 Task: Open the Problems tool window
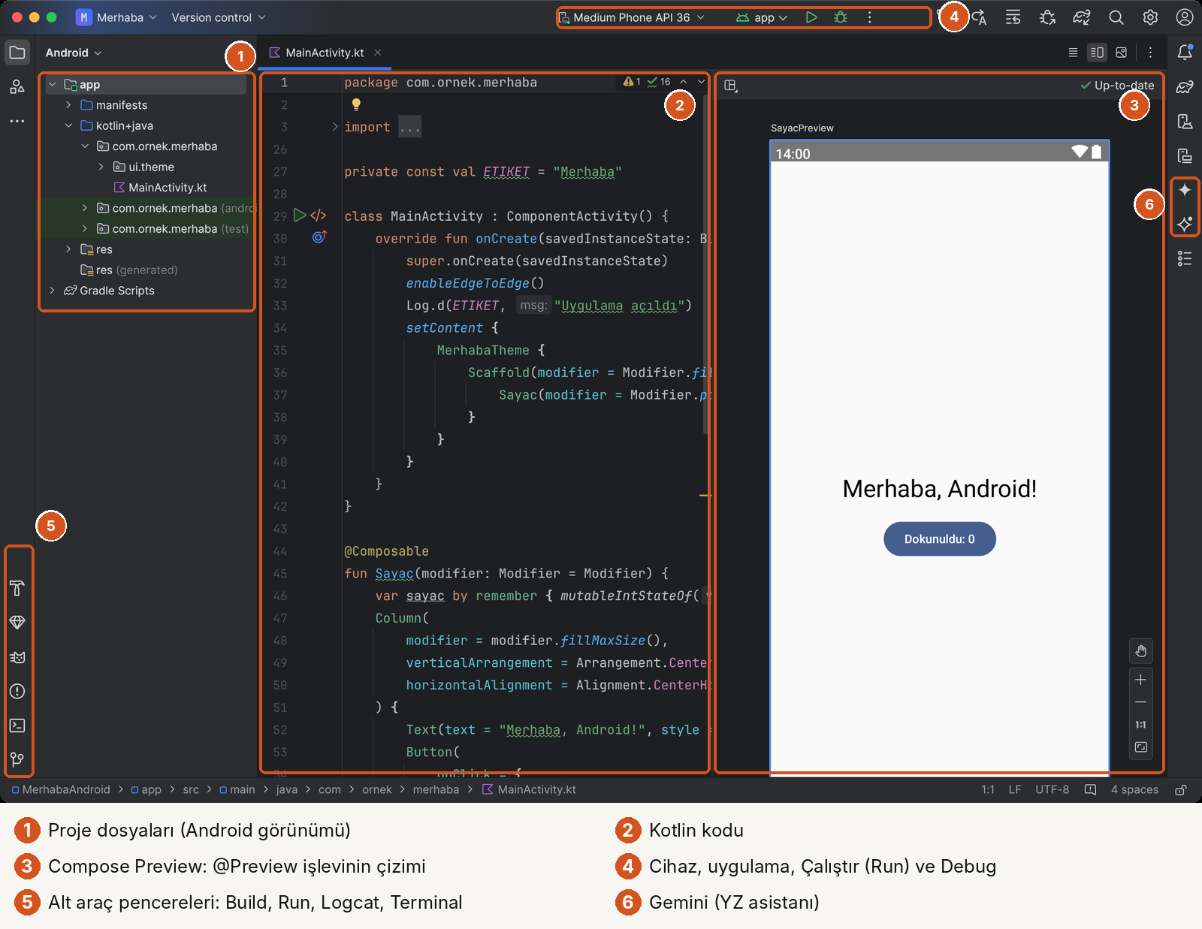tap(17, 691)
